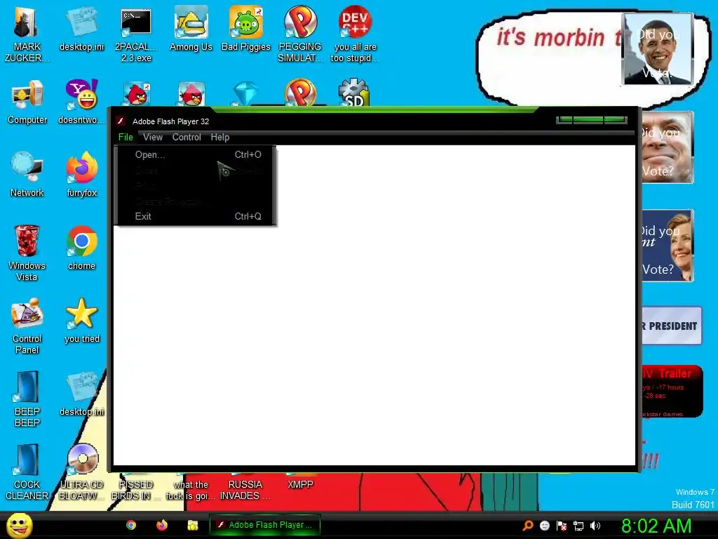Open the network tray icon

pyautogui.click(x=578, y=526)
